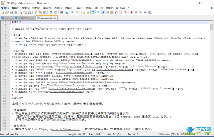The width and height of the screenshot is (214, 137).
Task: Toggle the Document Map panel icon
Action: [112, 12]
